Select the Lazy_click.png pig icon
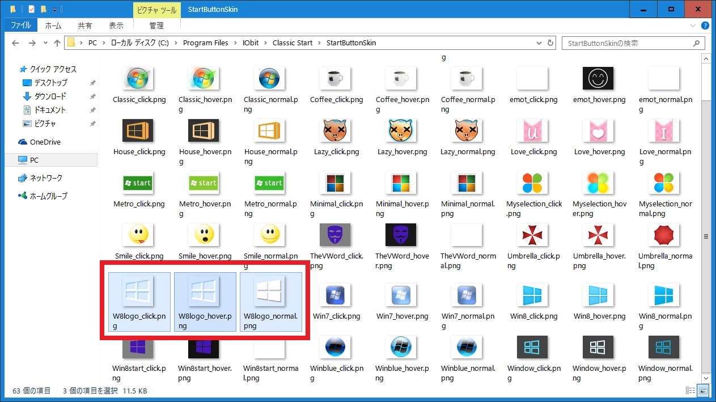716x402 pixels. [x=335, y=130]
